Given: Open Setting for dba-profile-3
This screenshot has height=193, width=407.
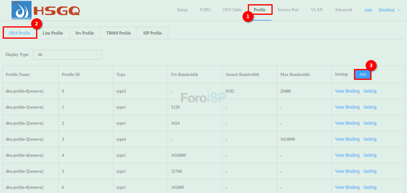Looking at the screenshot, I should pyautogui.click(x=370, y=139).
